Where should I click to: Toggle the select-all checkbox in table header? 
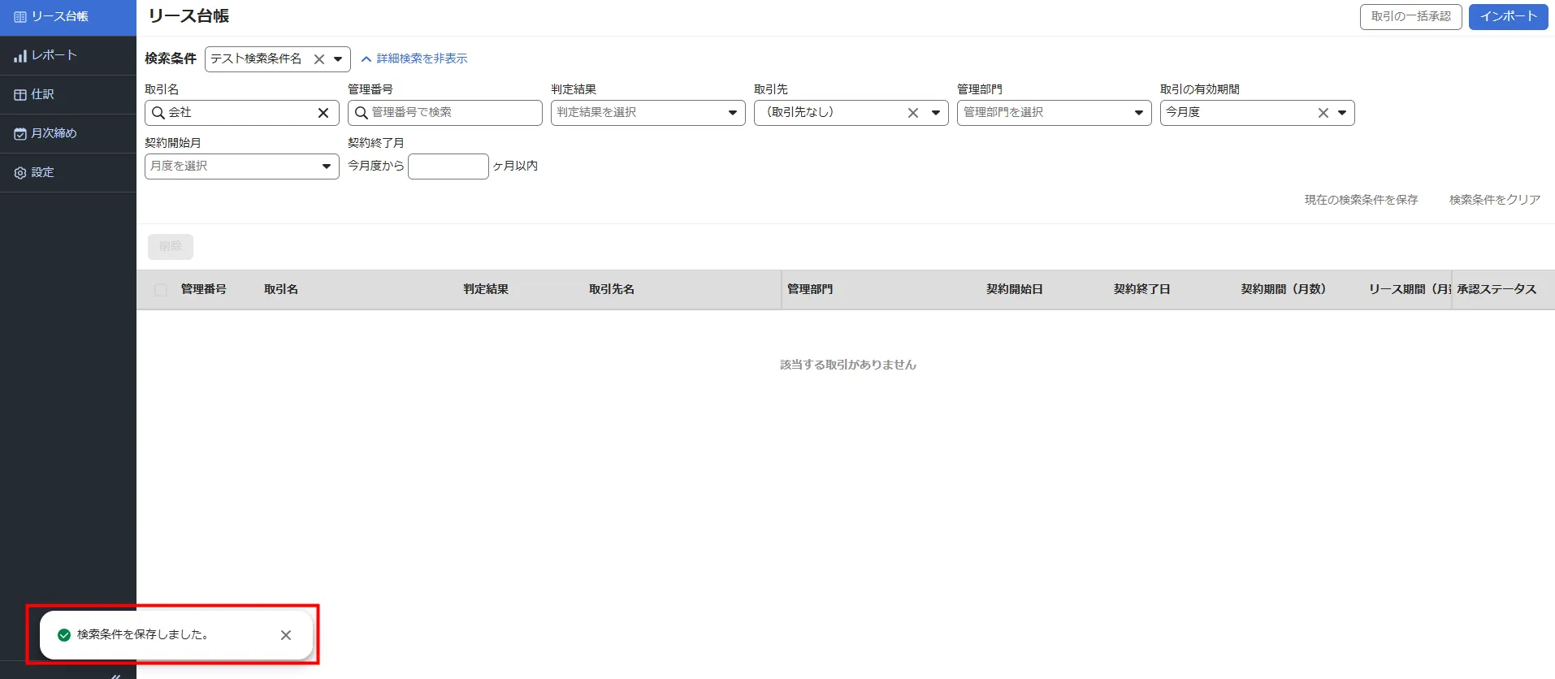click(161, 290)
